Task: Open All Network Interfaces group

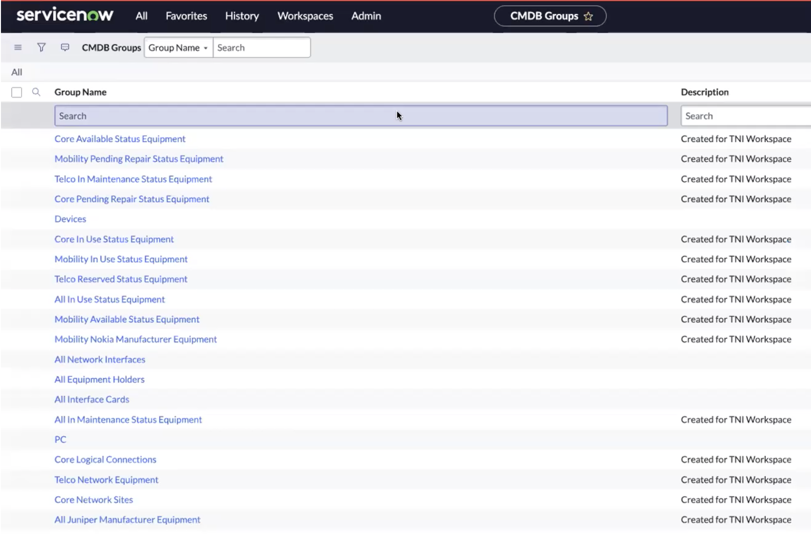Action: coord(100,359)
